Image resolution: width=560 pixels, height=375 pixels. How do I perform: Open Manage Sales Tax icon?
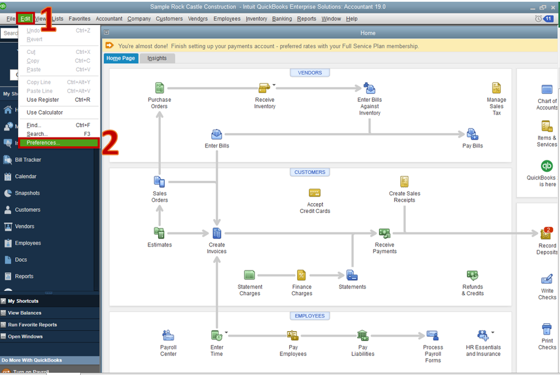(x=497, y=88)
